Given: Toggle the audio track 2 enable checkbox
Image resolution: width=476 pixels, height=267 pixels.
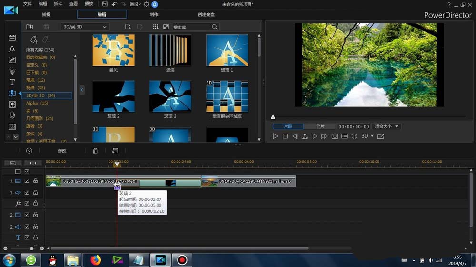Looking at the screenshot, I should (27, 227).
